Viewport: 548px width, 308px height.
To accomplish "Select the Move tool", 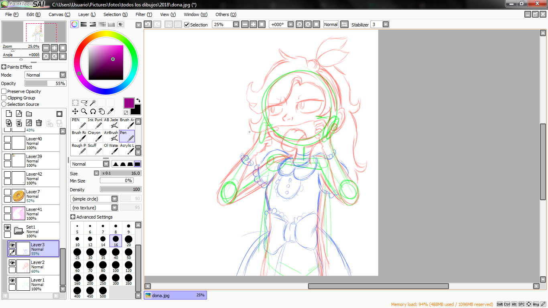I will click(x=75, y=111).
